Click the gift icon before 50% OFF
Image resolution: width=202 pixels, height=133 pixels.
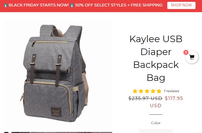click(72, 5)
